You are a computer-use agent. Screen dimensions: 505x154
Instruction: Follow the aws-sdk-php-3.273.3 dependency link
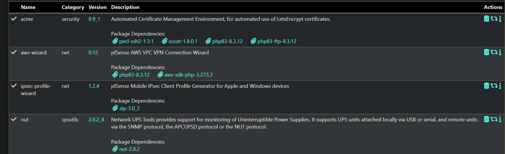(x=185, y=75)
